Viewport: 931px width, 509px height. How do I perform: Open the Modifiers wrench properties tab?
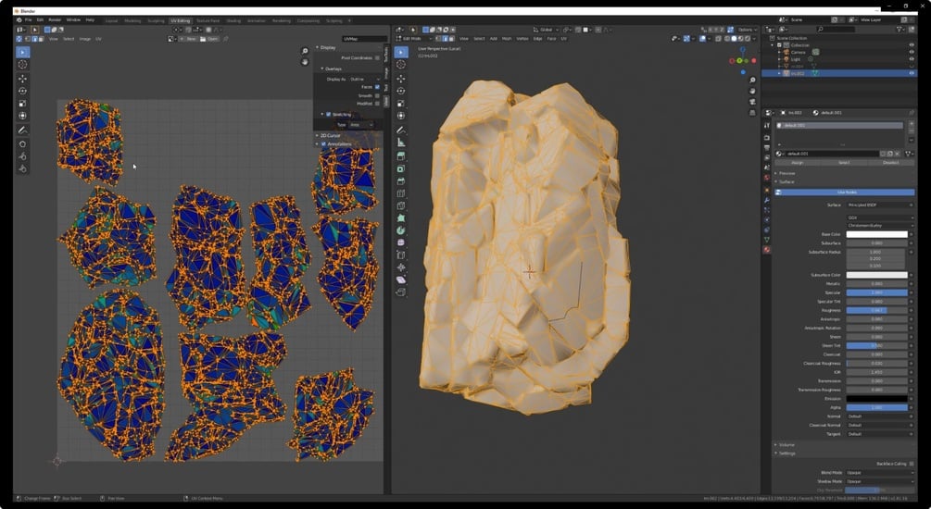pyautogui.click(x=767, y=201)
